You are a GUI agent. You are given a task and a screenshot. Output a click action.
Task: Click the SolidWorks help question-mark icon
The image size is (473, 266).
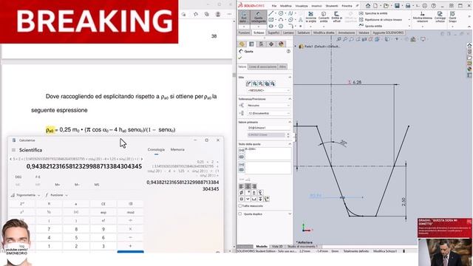click(434, 6)
